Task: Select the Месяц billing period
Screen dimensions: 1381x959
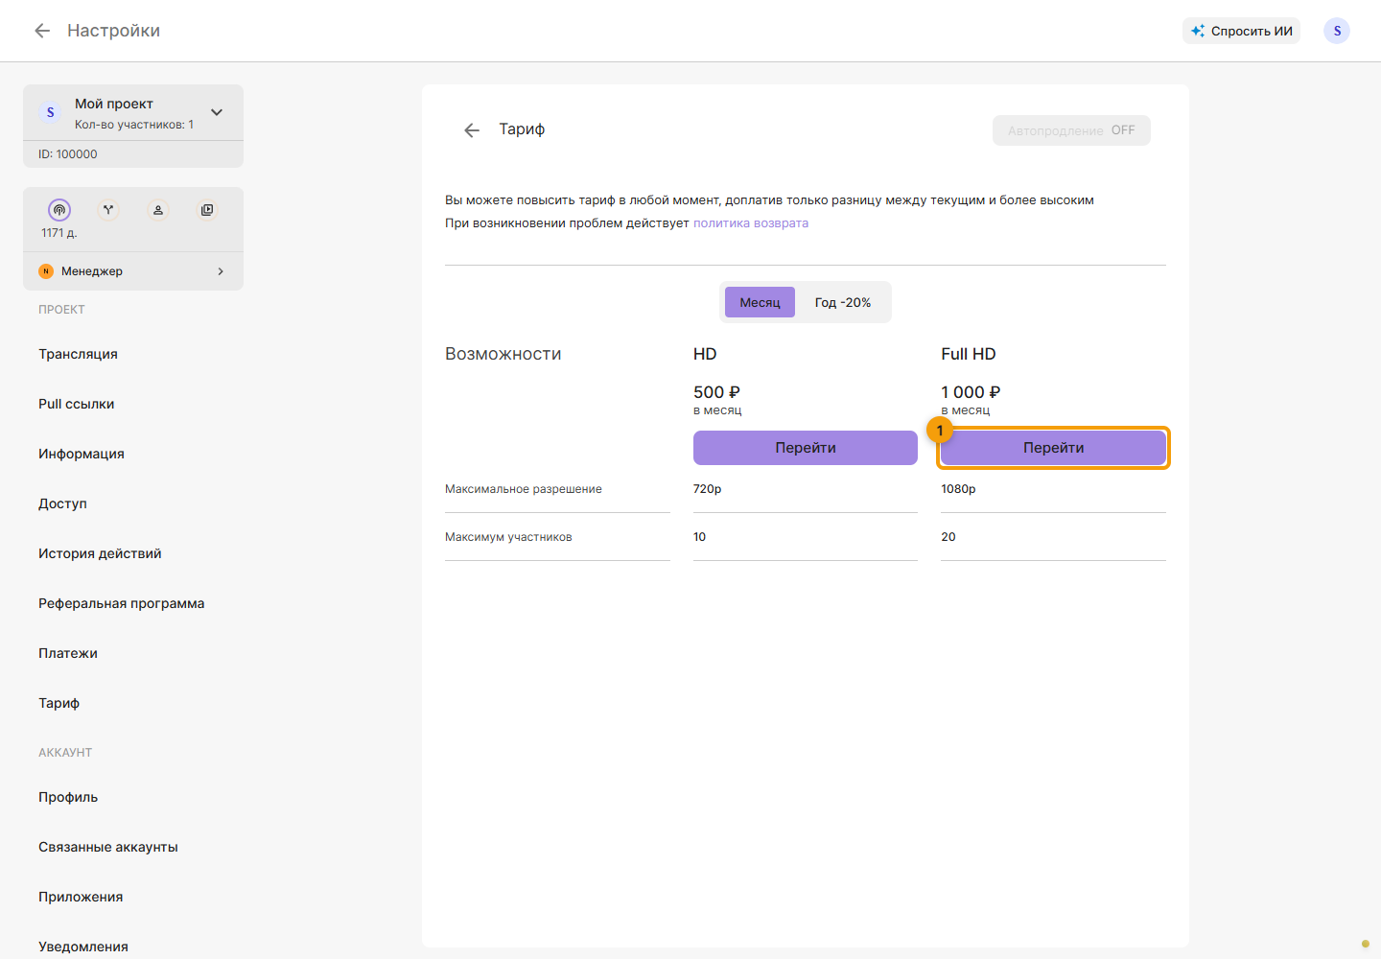Action: [760, 302]
